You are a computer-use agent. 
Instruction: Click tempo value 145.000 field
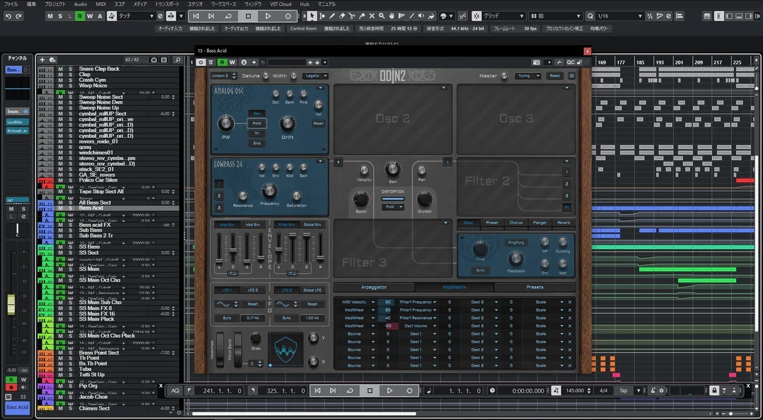tap(576, 391)
